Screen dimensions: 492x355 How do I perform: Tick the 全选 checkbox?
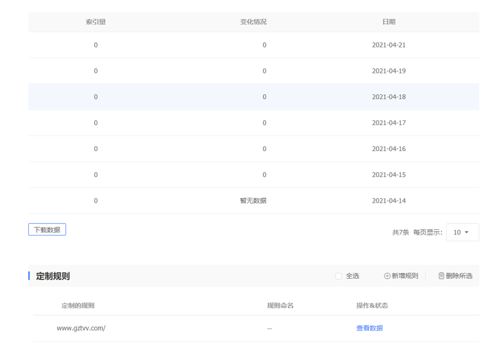click(339, 276)
